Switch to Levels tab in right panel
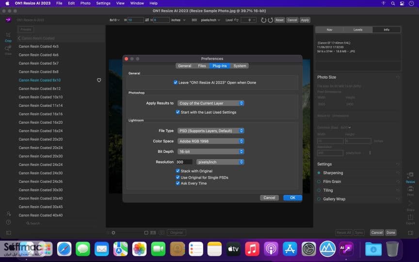The image size is (419, 262). [x=358, y=30]
